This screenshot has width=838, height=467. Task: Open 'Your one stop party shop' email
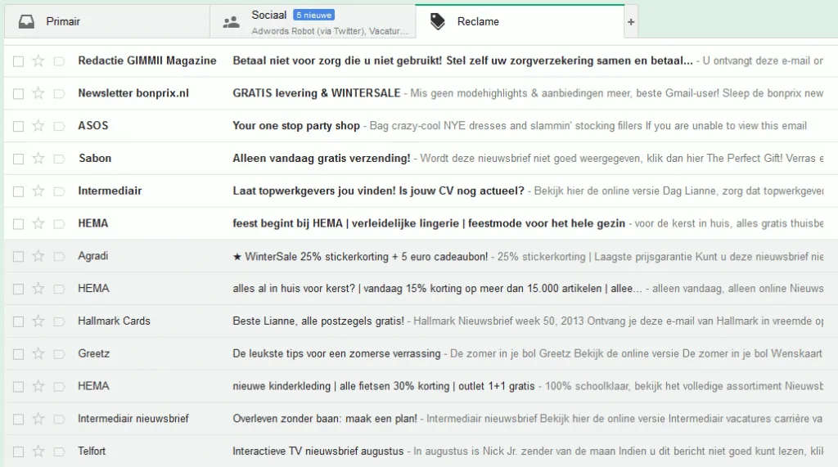point(296,126)
